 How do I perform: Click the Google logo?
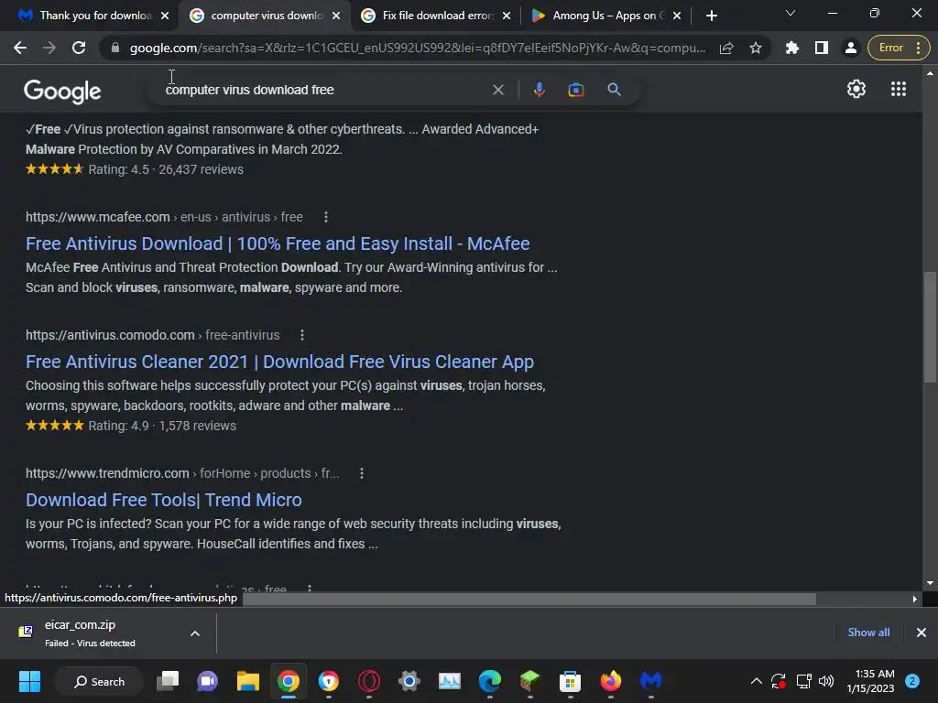(62, 92)
